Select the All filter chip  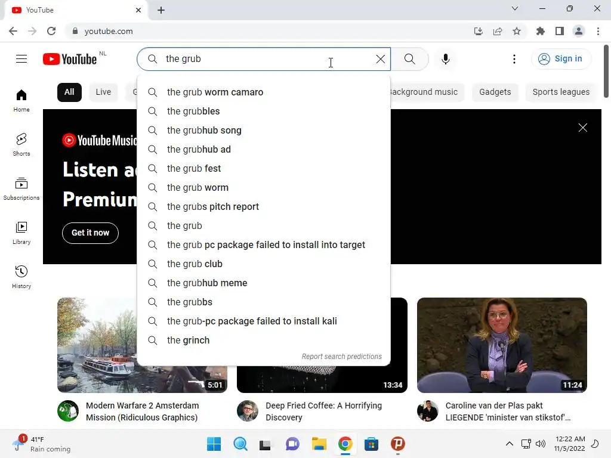(x=69, y=92)
